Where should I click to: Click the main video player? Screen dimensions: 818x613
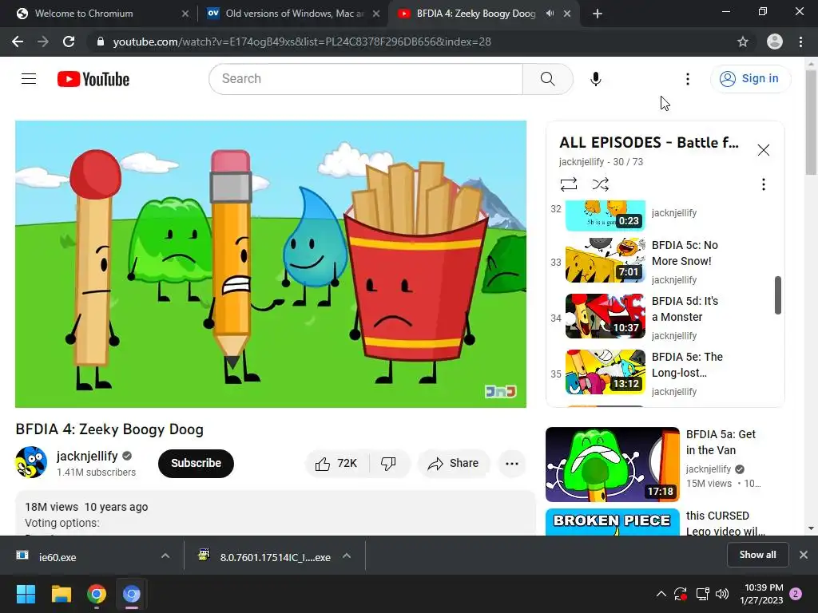pos(271,264)
